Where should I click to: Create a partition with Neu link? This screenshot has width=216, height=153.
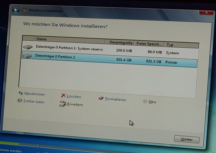coord(152,102)
